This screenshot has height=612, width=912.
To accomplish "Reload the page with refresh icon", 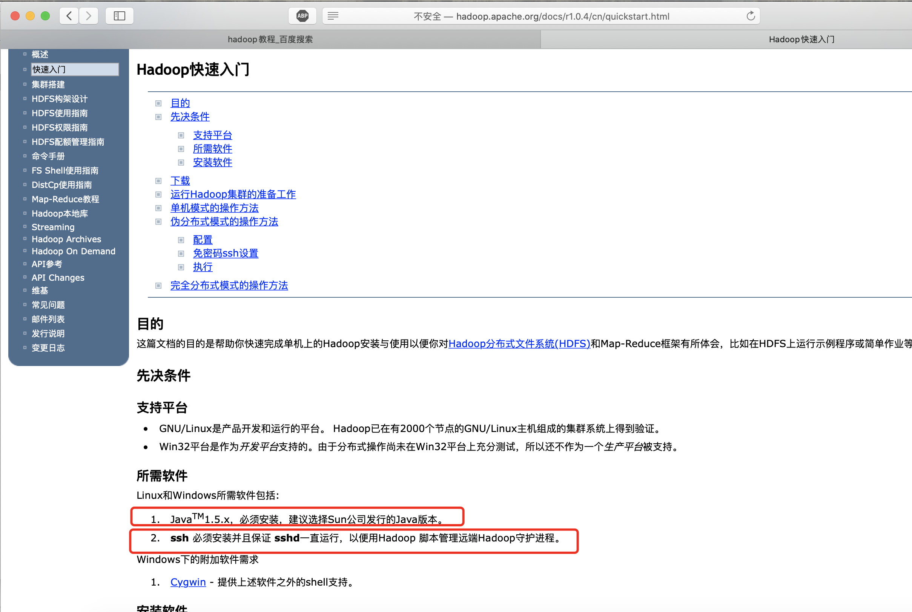I will tap(751, 16).
